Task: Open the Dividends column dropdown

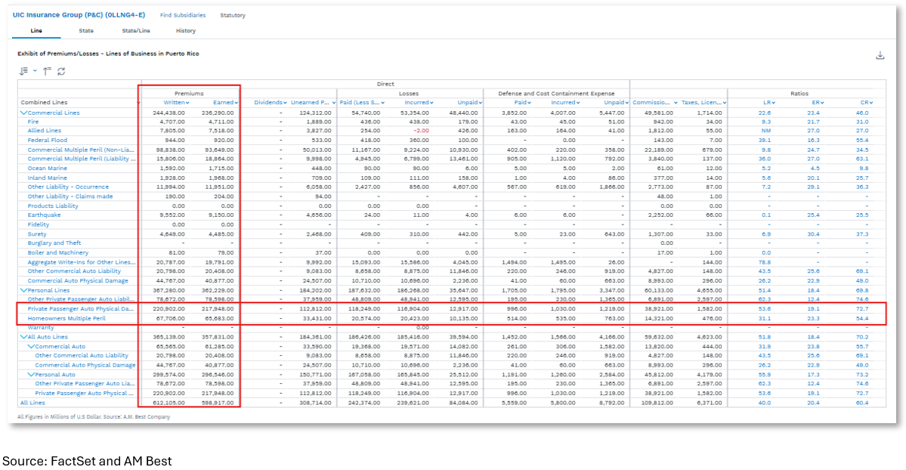Action: click(x=285, y=103)
